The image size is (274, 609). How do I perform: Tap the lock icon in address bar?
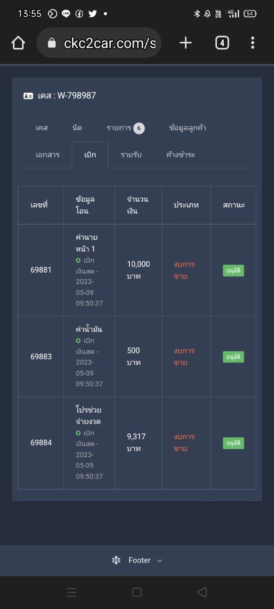pyautogui.click(x=52, y=43)
